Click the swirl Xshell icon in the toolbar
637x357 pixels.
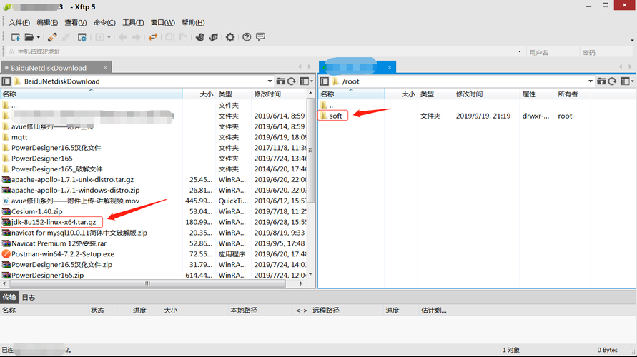[x=200, y=37]
